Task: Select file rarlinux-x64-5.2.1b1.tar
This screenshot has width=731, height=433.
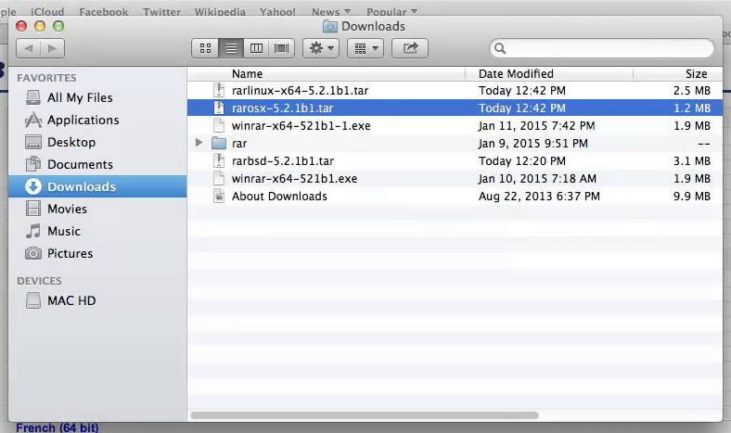Action: click(455, 91)
